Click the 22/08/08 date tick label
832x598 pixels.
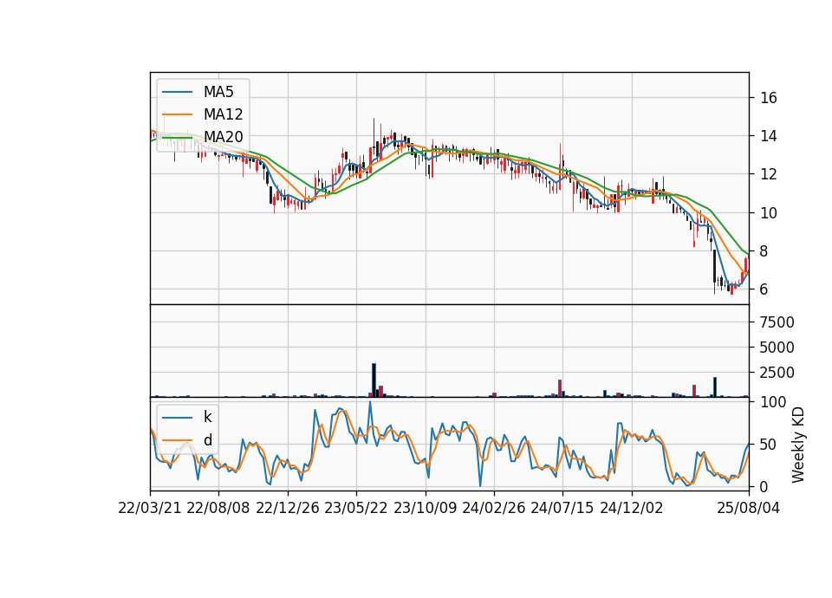click(218, 508)
